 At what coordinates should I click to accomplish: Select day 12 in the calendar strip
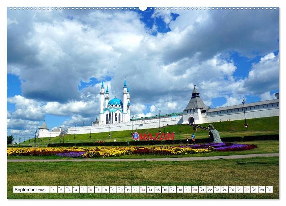tap(135, 190)
